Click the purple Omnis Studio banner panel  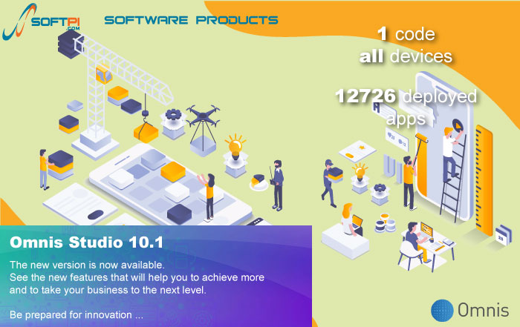pos(156,276)
